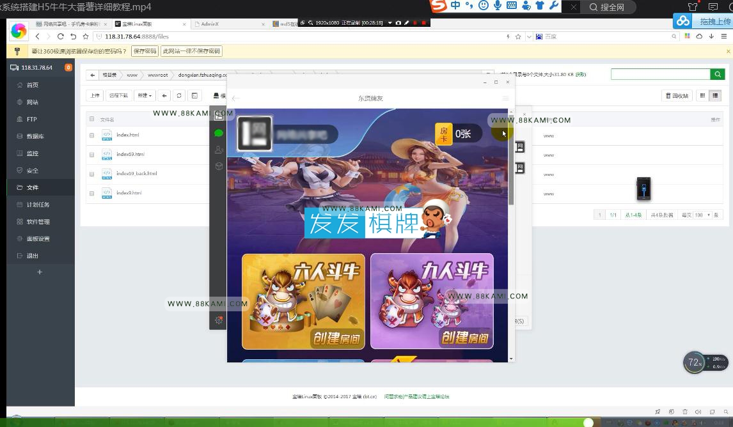Image resolution: width=733 pixels, height=427 pixels.
Task: Switch to list view icon
Action: tap(715, 96)
